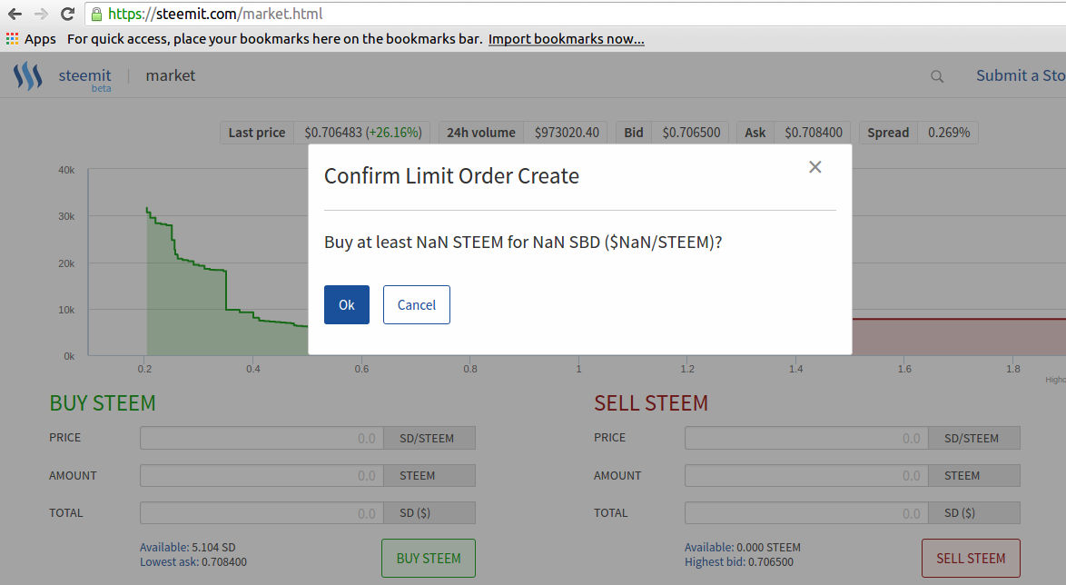Click the steemit beta home link
The width and height of the screenshot is (1066, 585).
(x=85, y=78)
